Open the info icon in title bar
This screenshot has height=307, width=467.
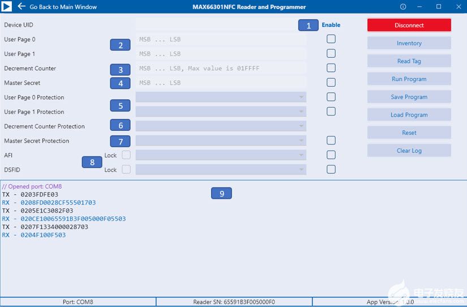coord(403,7)
